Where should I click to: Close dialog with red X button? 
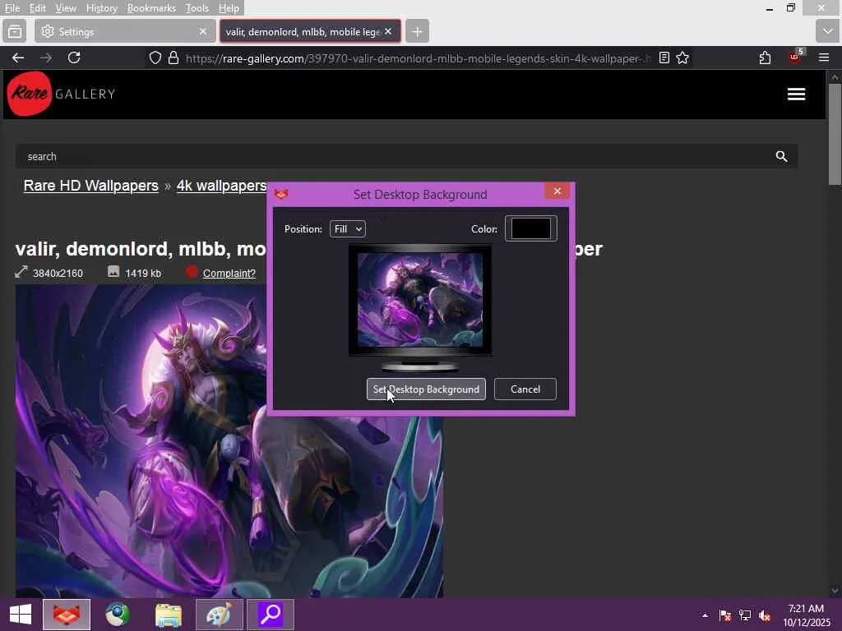tap(557, 191)
